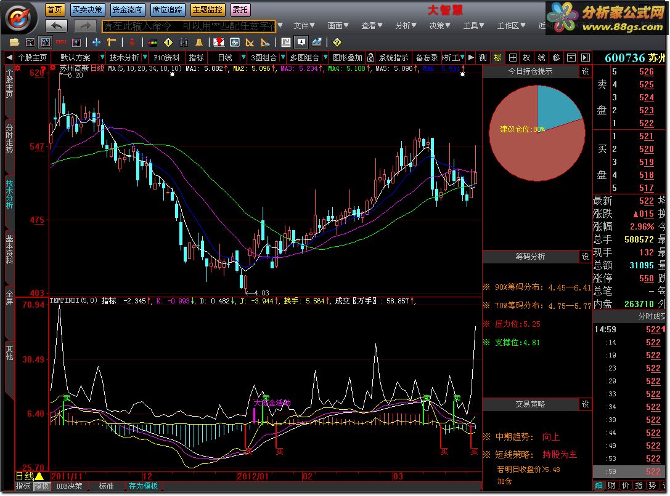Click the 首页 home button

tap(54, 9)
